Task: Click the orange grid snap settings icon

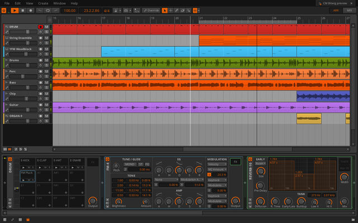Action: point(195,11)
